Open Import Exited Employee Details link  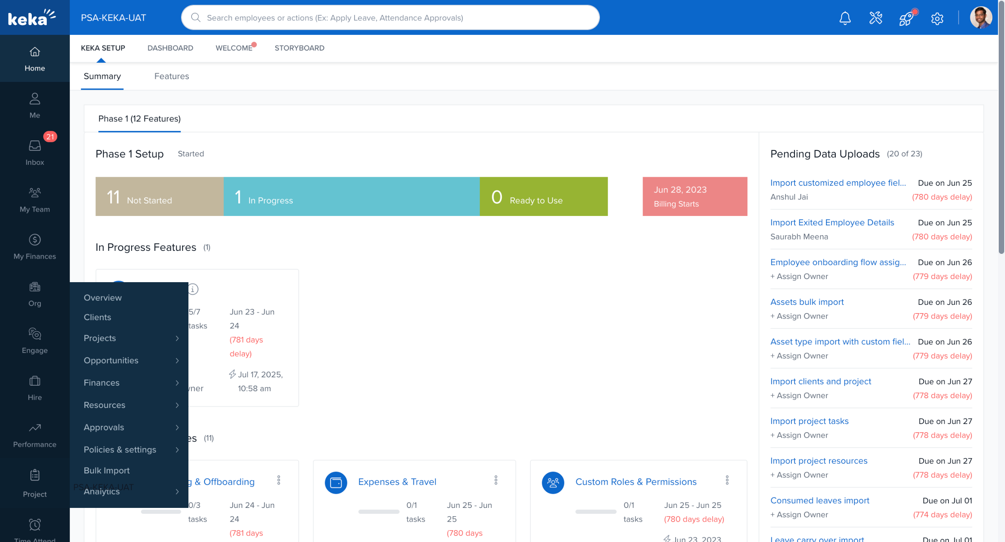point(832,223)
